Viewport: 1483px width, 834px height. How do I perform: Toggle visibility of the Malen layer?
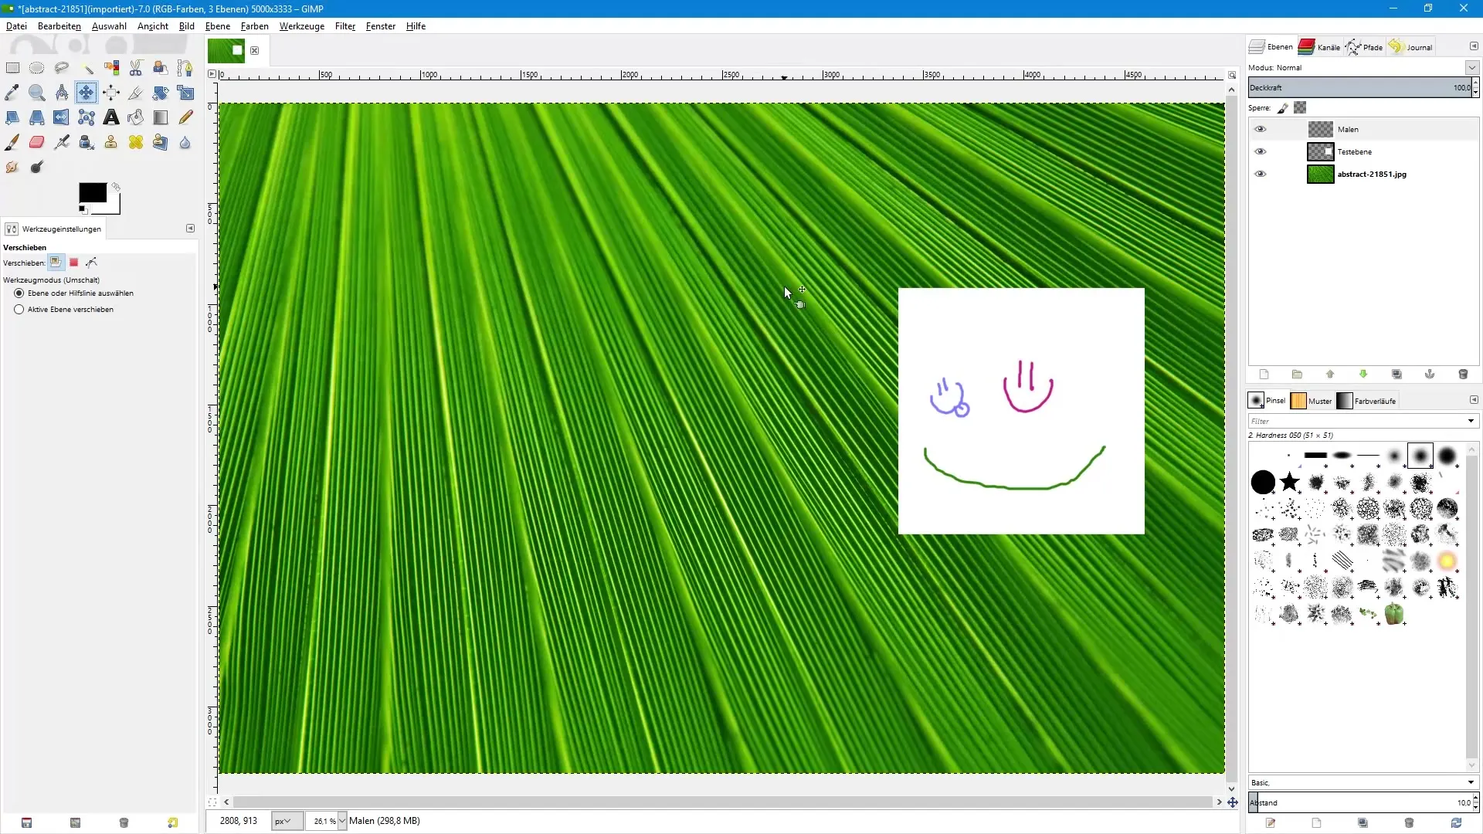[1261, 129]
